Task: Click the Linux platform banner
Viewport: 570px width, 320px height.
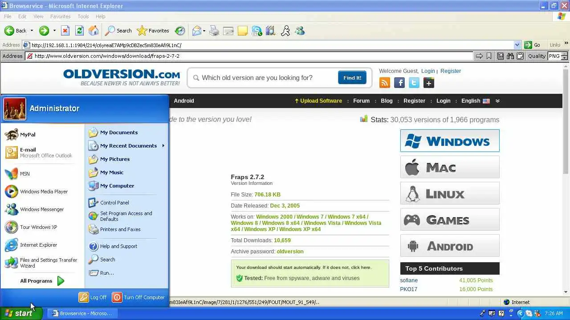Action: coord(450,193)
